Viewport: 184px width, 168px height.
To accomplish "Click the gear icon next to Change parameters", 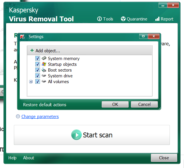I will point(18,116).
